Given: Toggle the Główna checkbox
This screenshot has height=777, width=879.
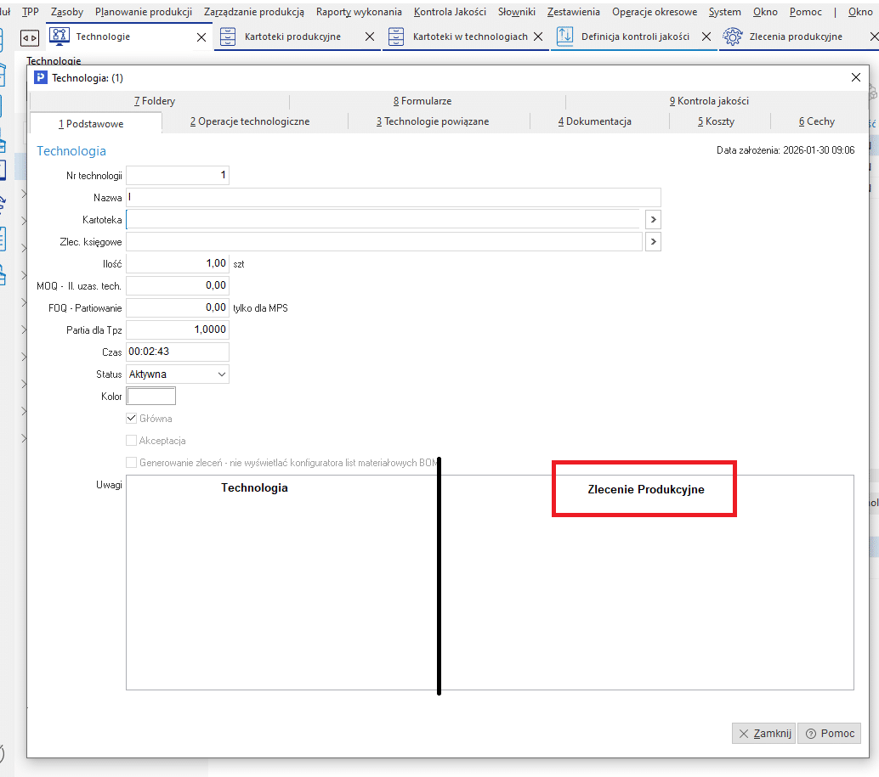Looking at the screenshot, I should pos(132,419).
